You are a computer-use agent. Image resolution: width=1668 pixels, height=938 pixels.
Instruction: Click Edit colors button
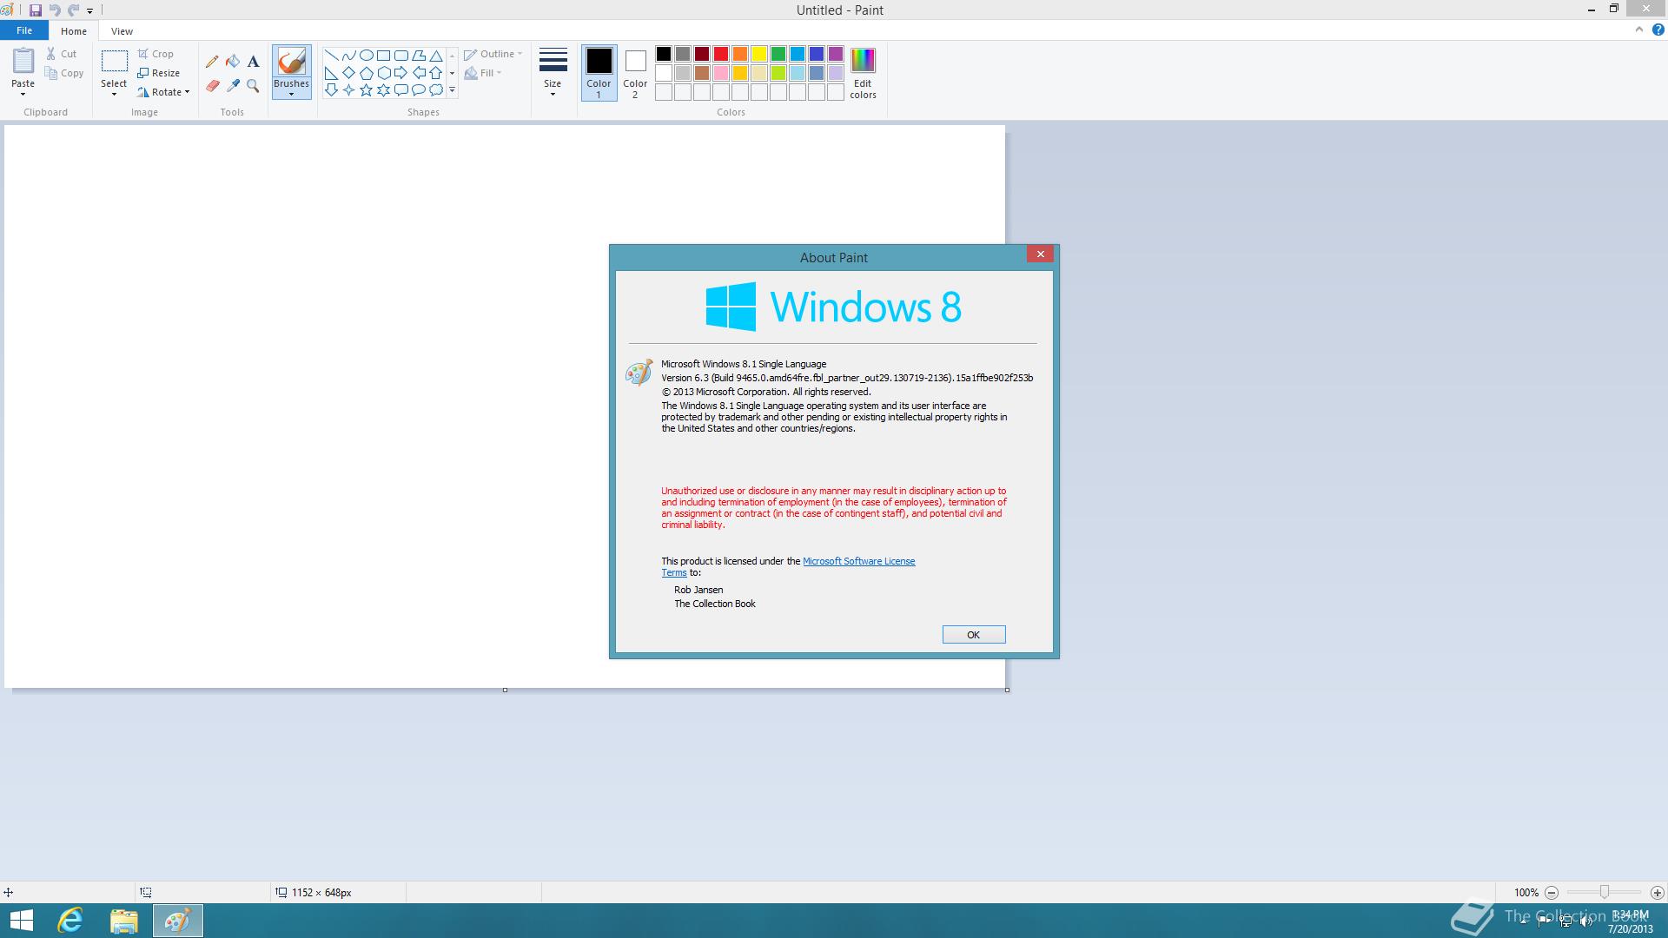863,73
